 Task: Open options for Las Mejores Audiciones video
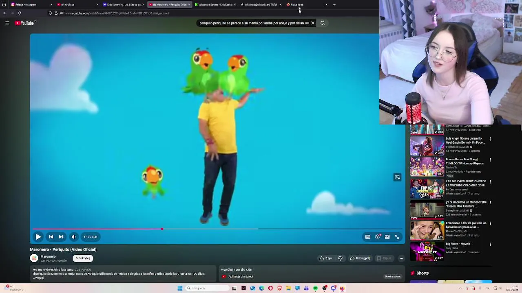pos(490,181)
